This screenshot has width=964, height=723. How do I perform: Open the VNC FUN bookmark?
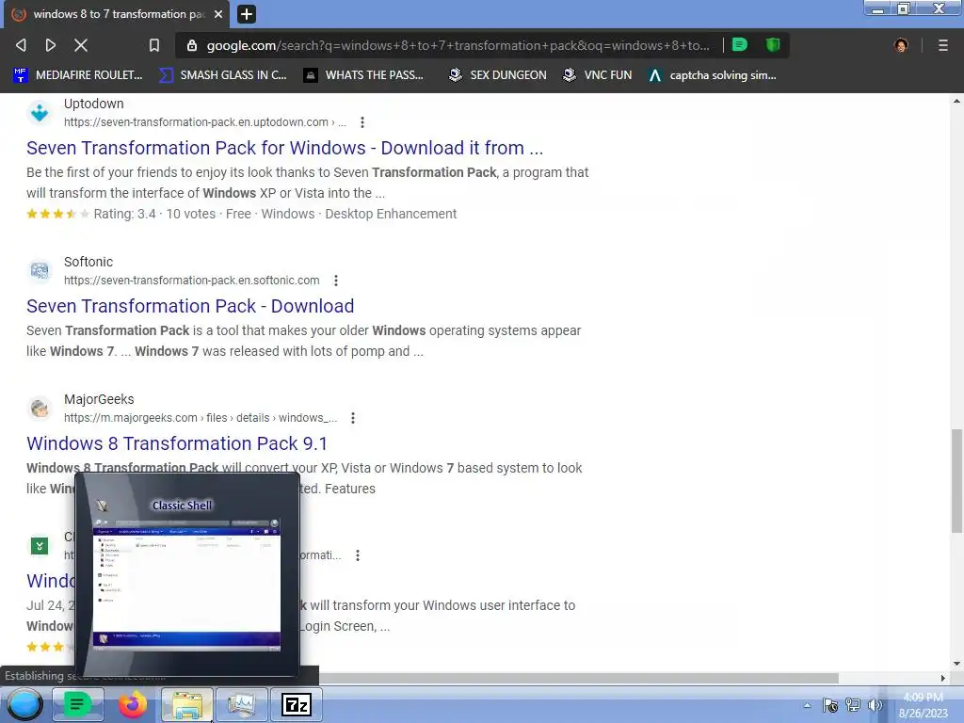597,75
